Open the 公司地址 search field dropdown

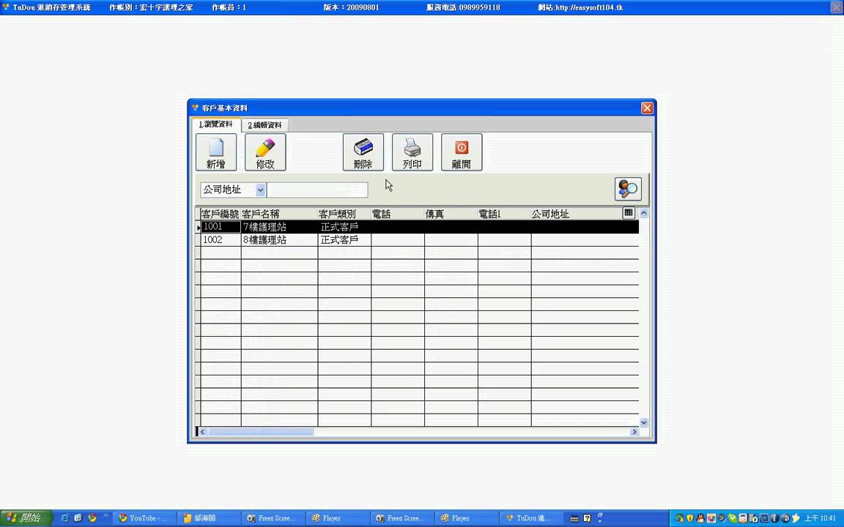261,190
